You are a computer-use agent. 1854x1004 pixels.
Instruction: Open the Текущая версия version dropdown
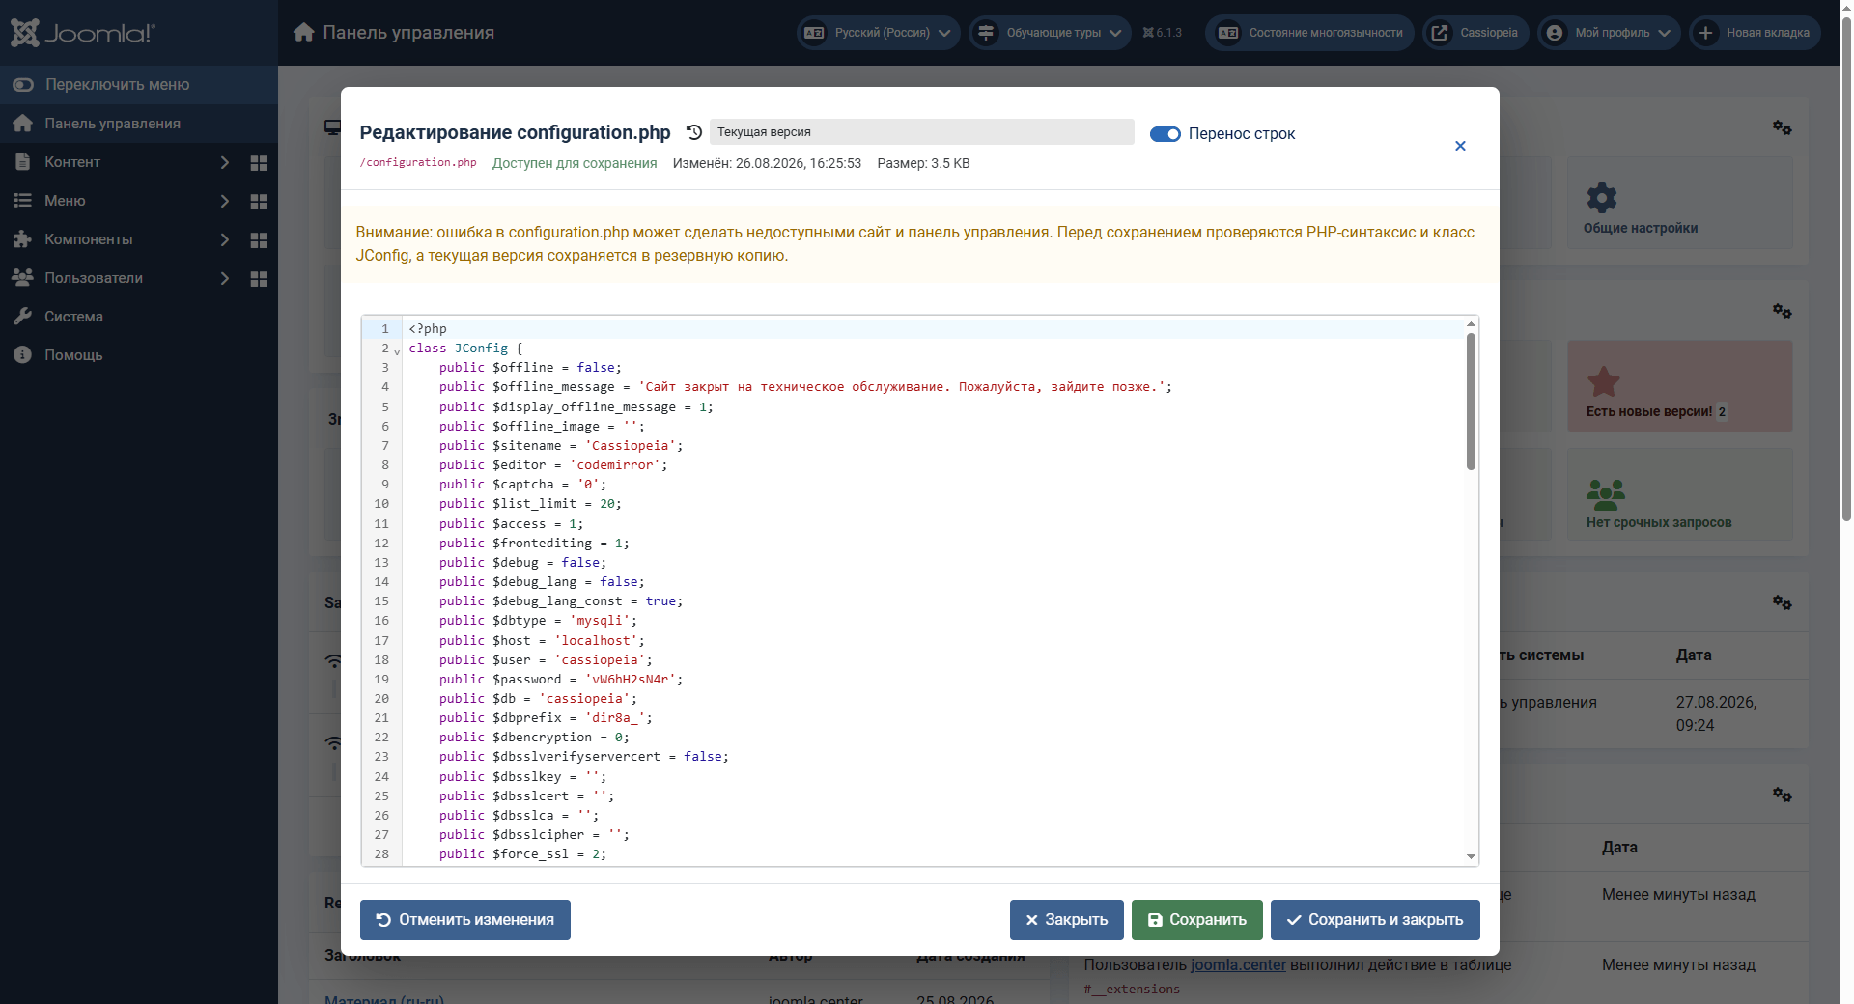[921, 132]
